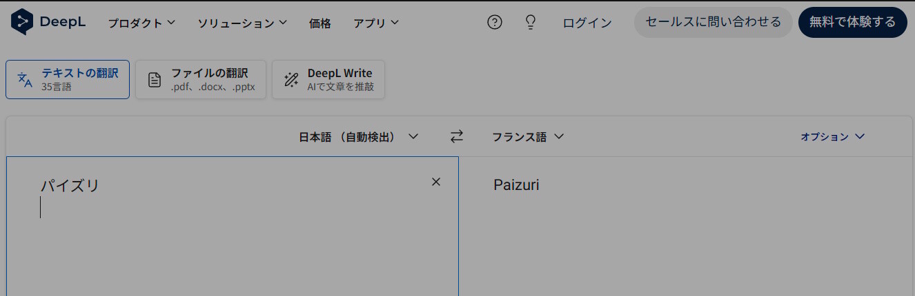
Task: Click in the source text input area
Action: (x=233, y=226)
